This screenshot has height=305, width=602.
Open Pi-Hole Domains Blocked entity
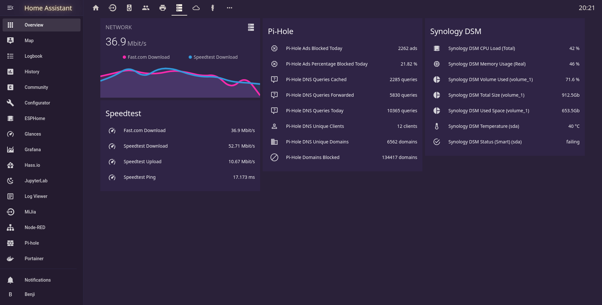(343, 157)
